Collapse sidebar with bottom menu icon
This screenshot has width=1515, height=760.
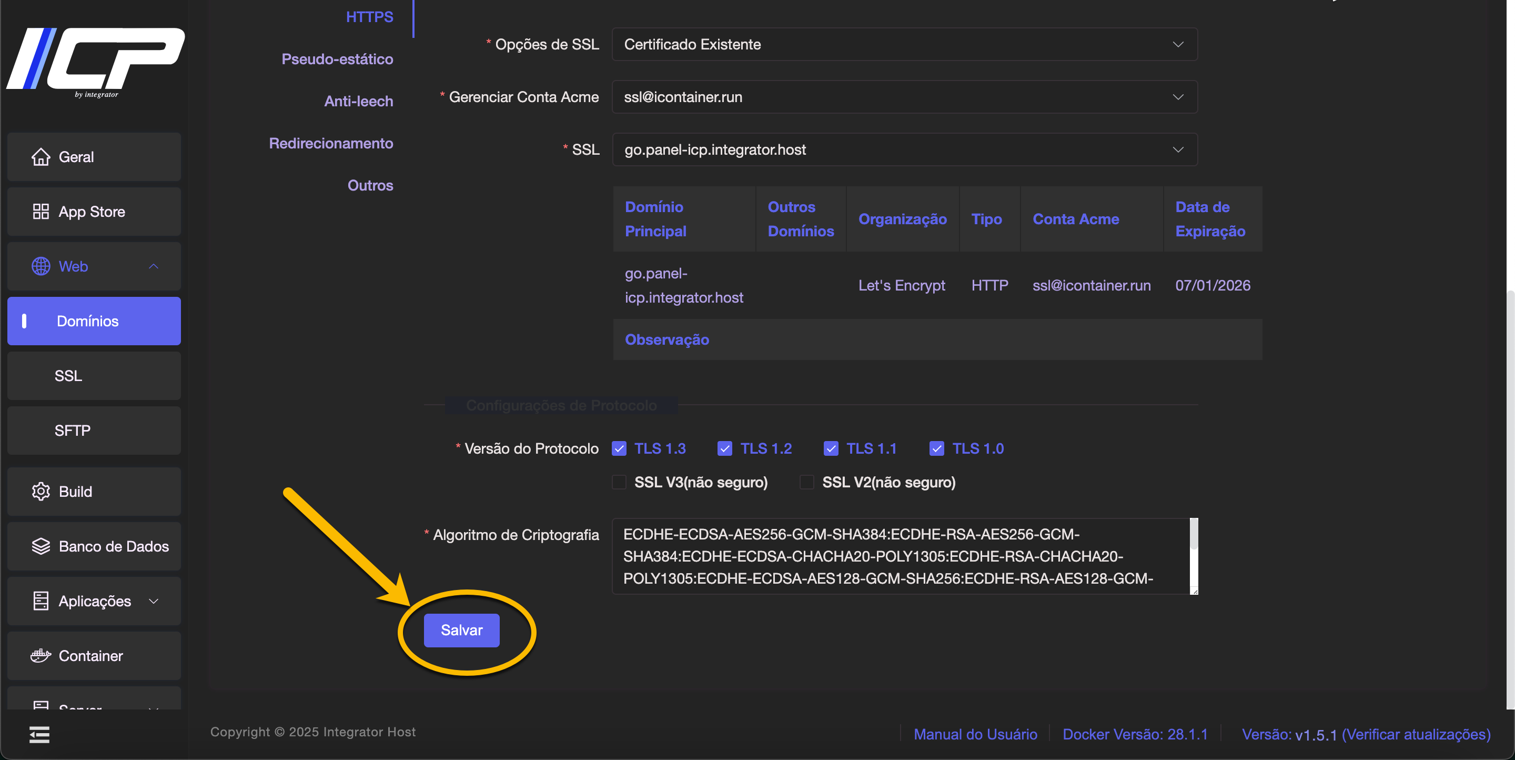coord(39,734)
